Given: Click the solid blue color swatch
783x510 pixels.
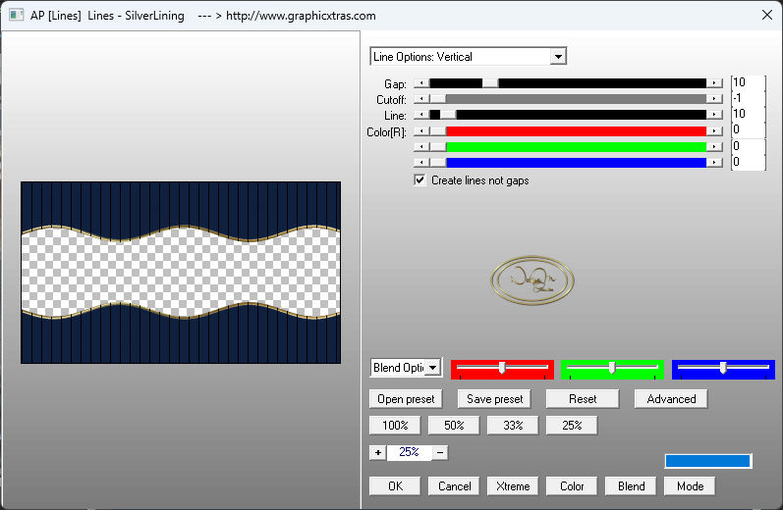Looking at the screenshot, I should (707, 461).
